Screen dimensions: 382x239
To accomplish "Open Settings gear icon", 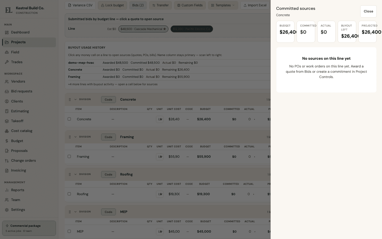I will point(7,210).
